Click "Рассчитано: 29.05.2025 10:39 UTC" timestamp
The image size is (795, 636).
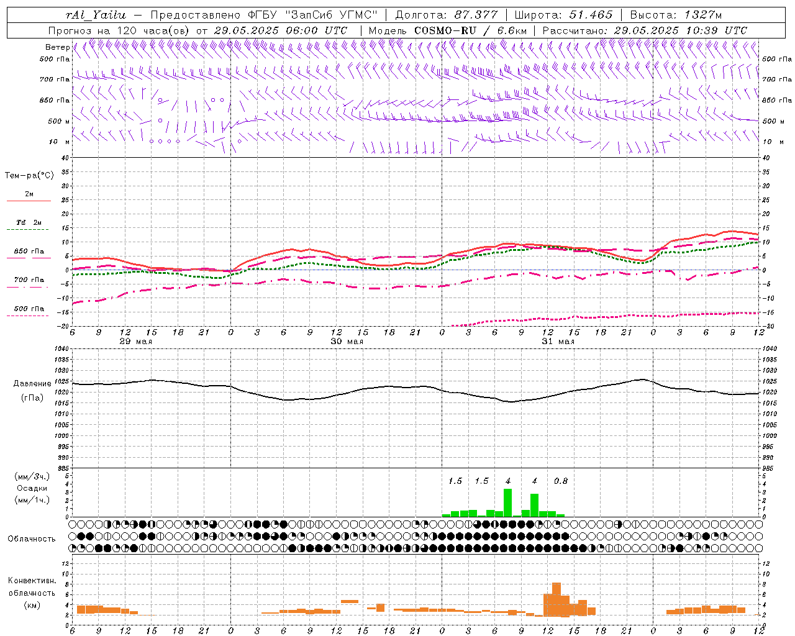(x=645, y=30)
